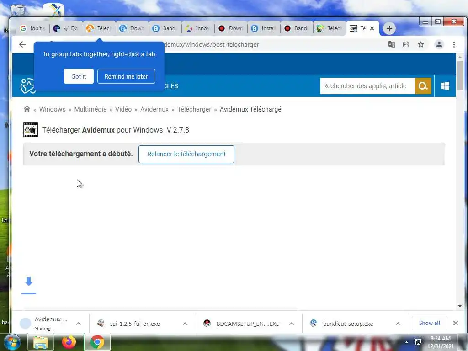Close the downloads bar
The height and width of the screenshot is (351, 468).
456,323
